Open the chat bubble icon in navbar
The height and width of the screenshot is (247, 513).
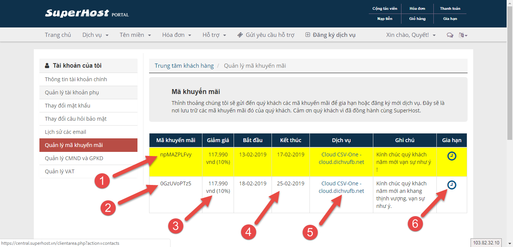click(x=450, y=35)
